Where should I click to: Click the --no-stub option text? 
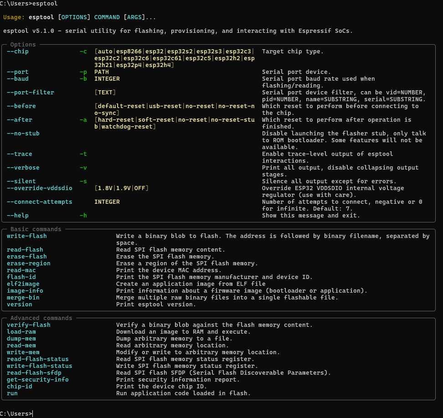click(23, 134)
